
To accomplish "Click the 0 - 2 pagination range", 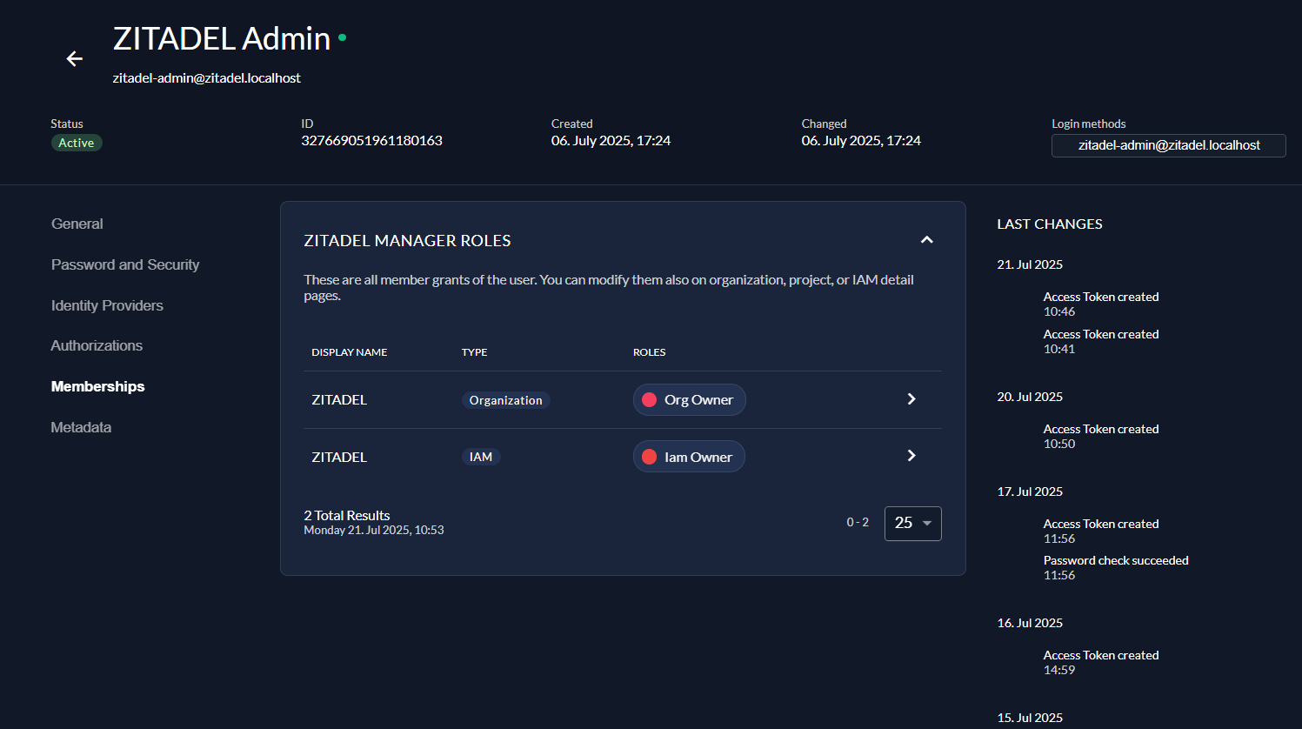I will point(858,523).
